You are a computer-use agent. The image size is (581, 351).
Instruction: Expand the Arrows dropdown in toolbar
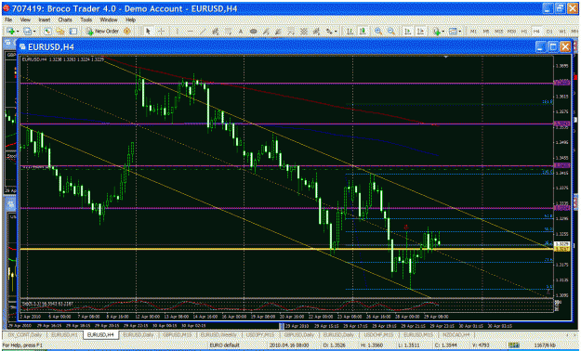click(336, 32)
